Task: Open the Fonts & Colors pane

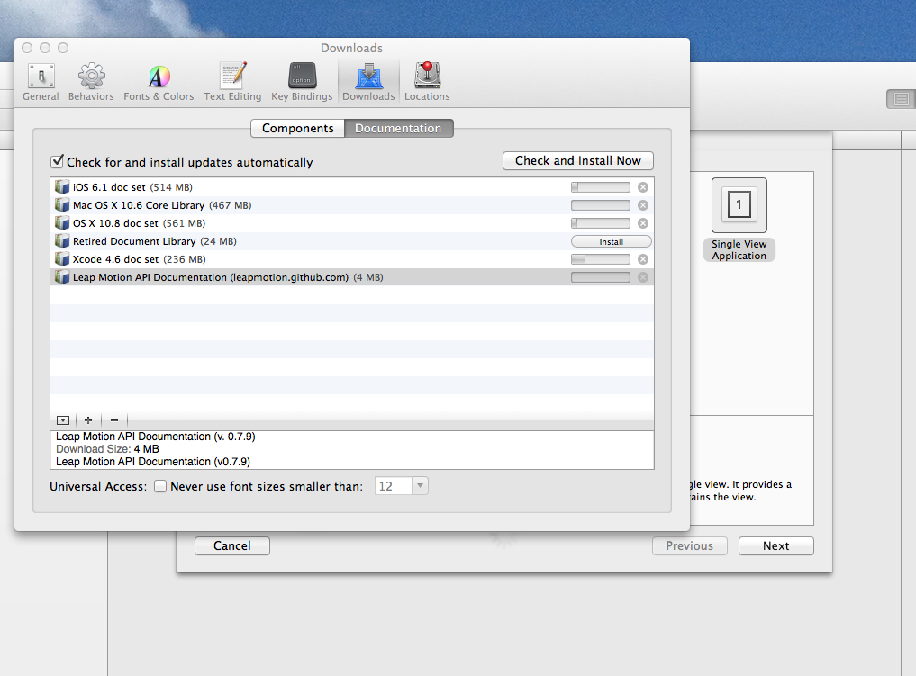Action: point(159,82)
